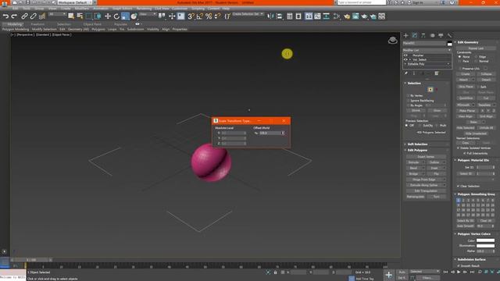Open the Customize menu

pos(180,9)
